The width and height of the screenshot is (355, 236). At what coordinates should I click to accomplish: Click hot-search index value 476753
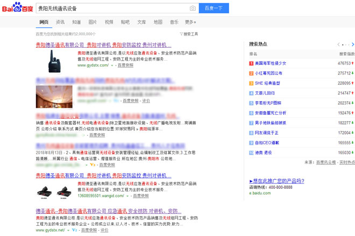344,63
